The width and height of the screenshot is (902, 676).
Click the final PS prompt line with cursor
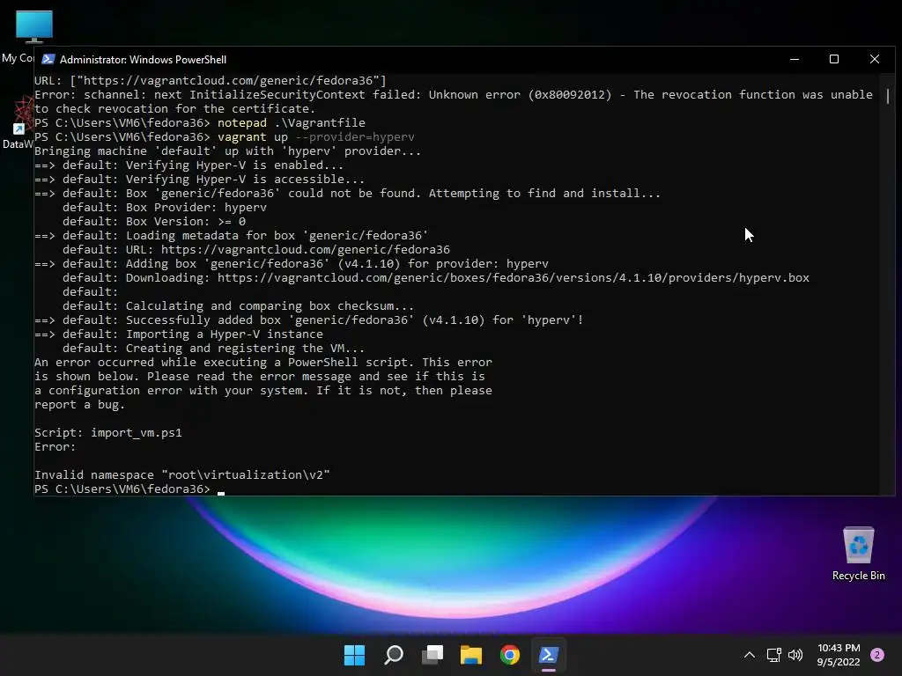[x=129, y=489]
